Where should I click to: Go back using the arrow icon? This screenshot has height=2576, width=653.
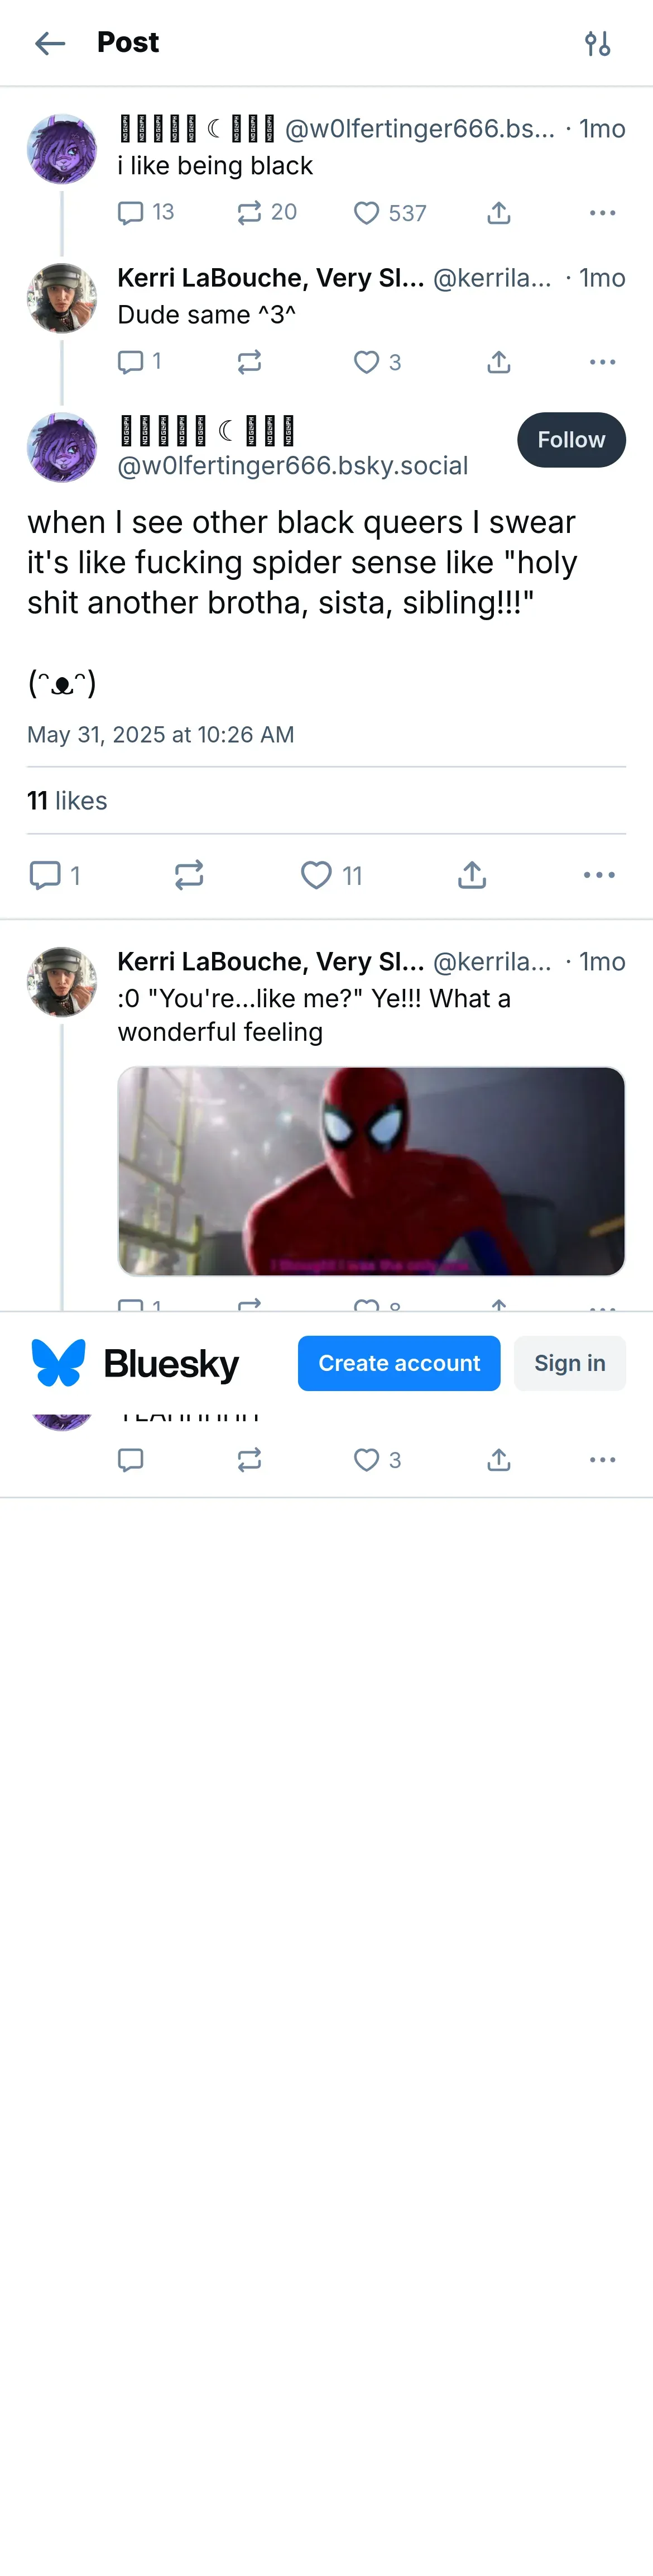(49, 43)
